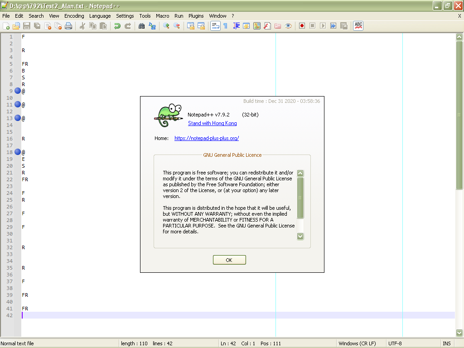Open the Function List icon

267,26
